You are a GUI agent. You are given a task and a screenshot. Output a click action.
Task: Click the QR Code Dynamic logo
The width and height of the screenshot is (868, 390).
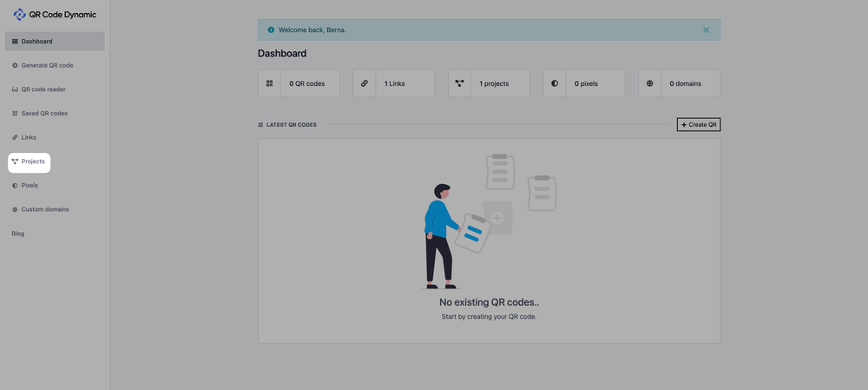pyautogui.click(x=54, y=15)
